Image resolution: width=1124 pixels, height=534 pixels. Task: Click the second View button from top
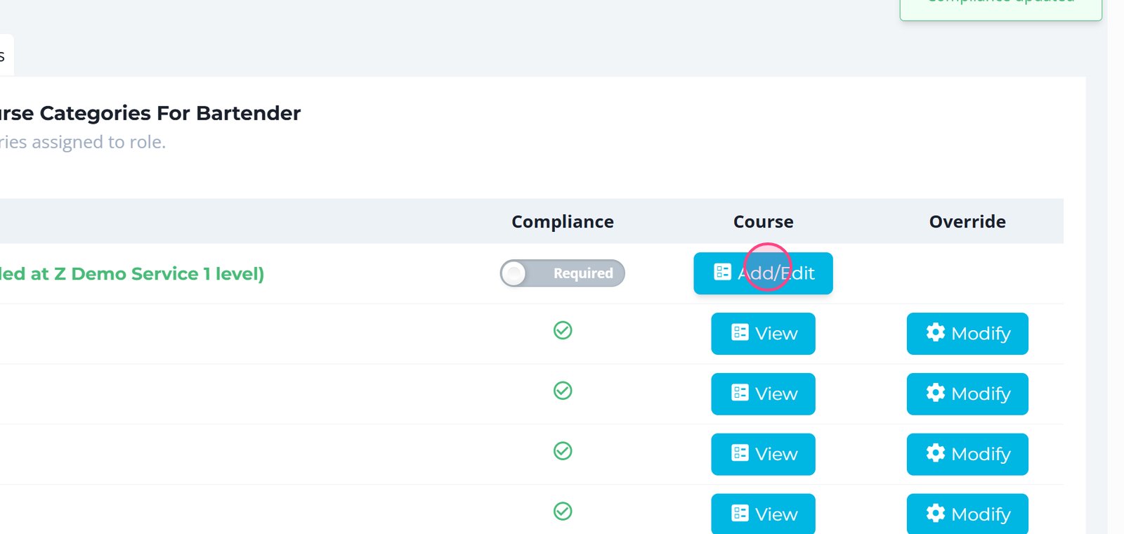pyautogui.click(x=763, y=394)
